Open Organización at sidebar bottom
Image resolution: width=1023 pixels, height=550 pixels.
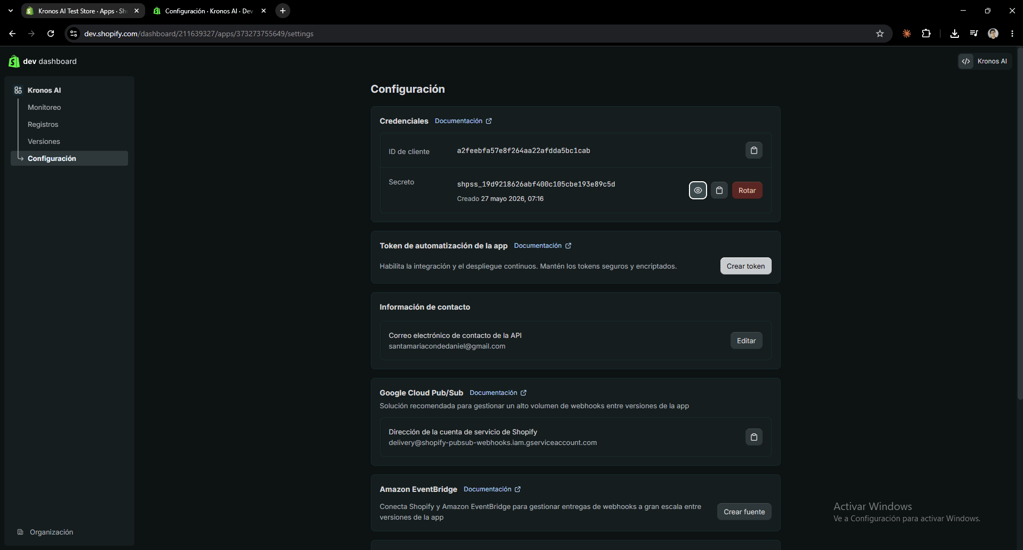(51, 532)
